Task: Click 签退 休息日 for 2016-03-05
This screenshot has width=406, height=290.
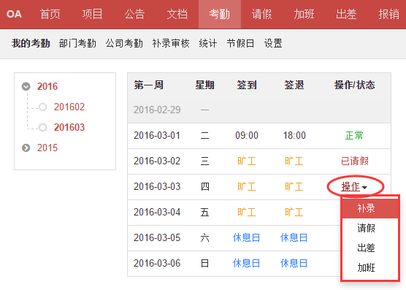Action: (294, 237)
